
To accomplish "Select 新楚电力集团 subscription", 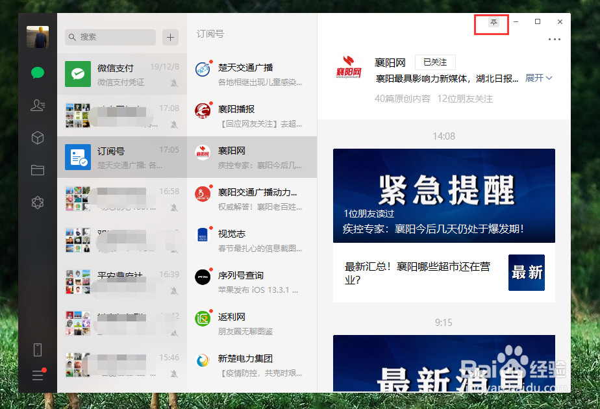I will 252,365.
